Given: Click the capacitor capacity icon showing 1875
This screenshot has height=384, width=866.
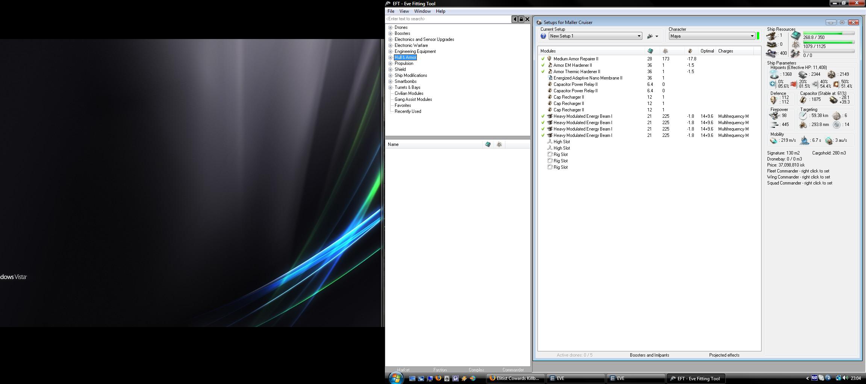Looking at the screenshot, I should tap(803, 100).
